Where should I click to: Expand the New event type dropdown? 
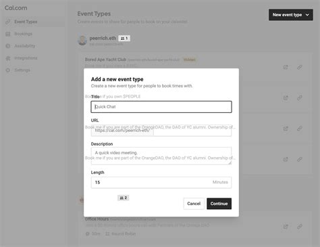click(290, 15)
